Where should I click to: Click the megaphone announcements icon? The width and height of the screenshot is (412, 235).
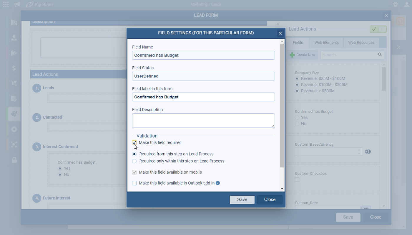(17, 4)
